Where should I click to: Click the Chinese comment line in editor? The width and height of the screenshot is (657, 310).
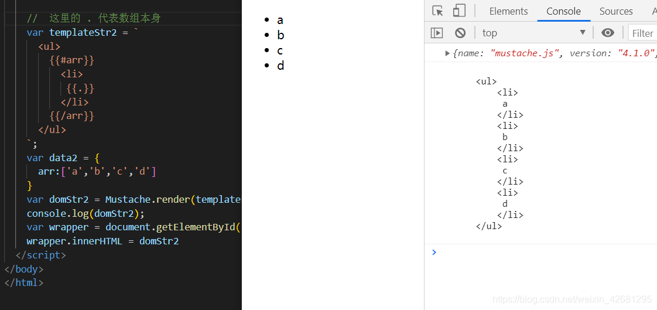(x=94, y=18)
